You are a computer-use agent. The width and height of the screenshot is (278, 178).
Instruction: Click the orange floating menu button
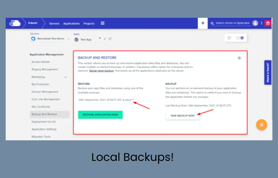pos(262,125)
